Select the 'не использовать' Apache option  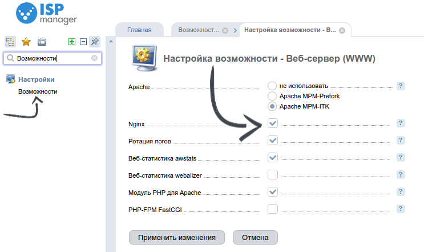(272, 86)
